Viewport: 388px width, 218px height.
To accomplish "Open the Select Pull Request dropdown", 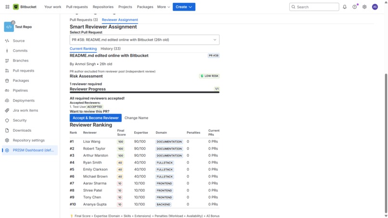I will coord(144,40).
